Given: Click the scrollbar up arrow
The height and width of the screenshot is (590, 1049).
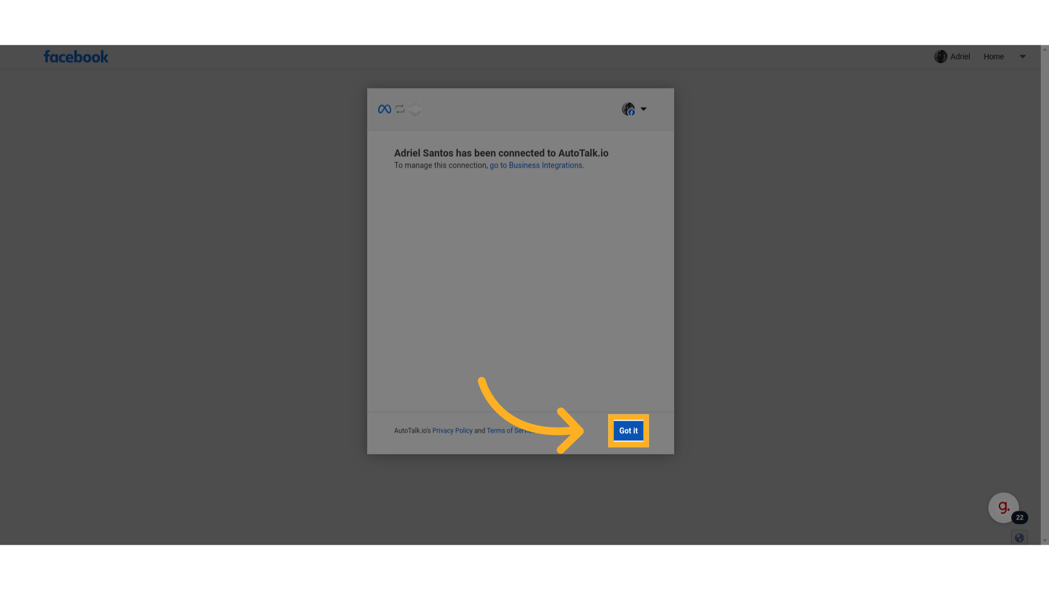Looking at the screenshot, I should click(1045, 50).
